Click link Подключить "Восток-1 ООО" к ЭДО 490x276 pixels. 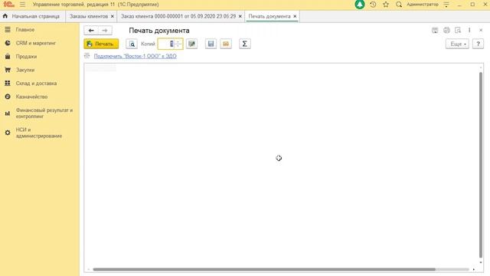(135, 56)
